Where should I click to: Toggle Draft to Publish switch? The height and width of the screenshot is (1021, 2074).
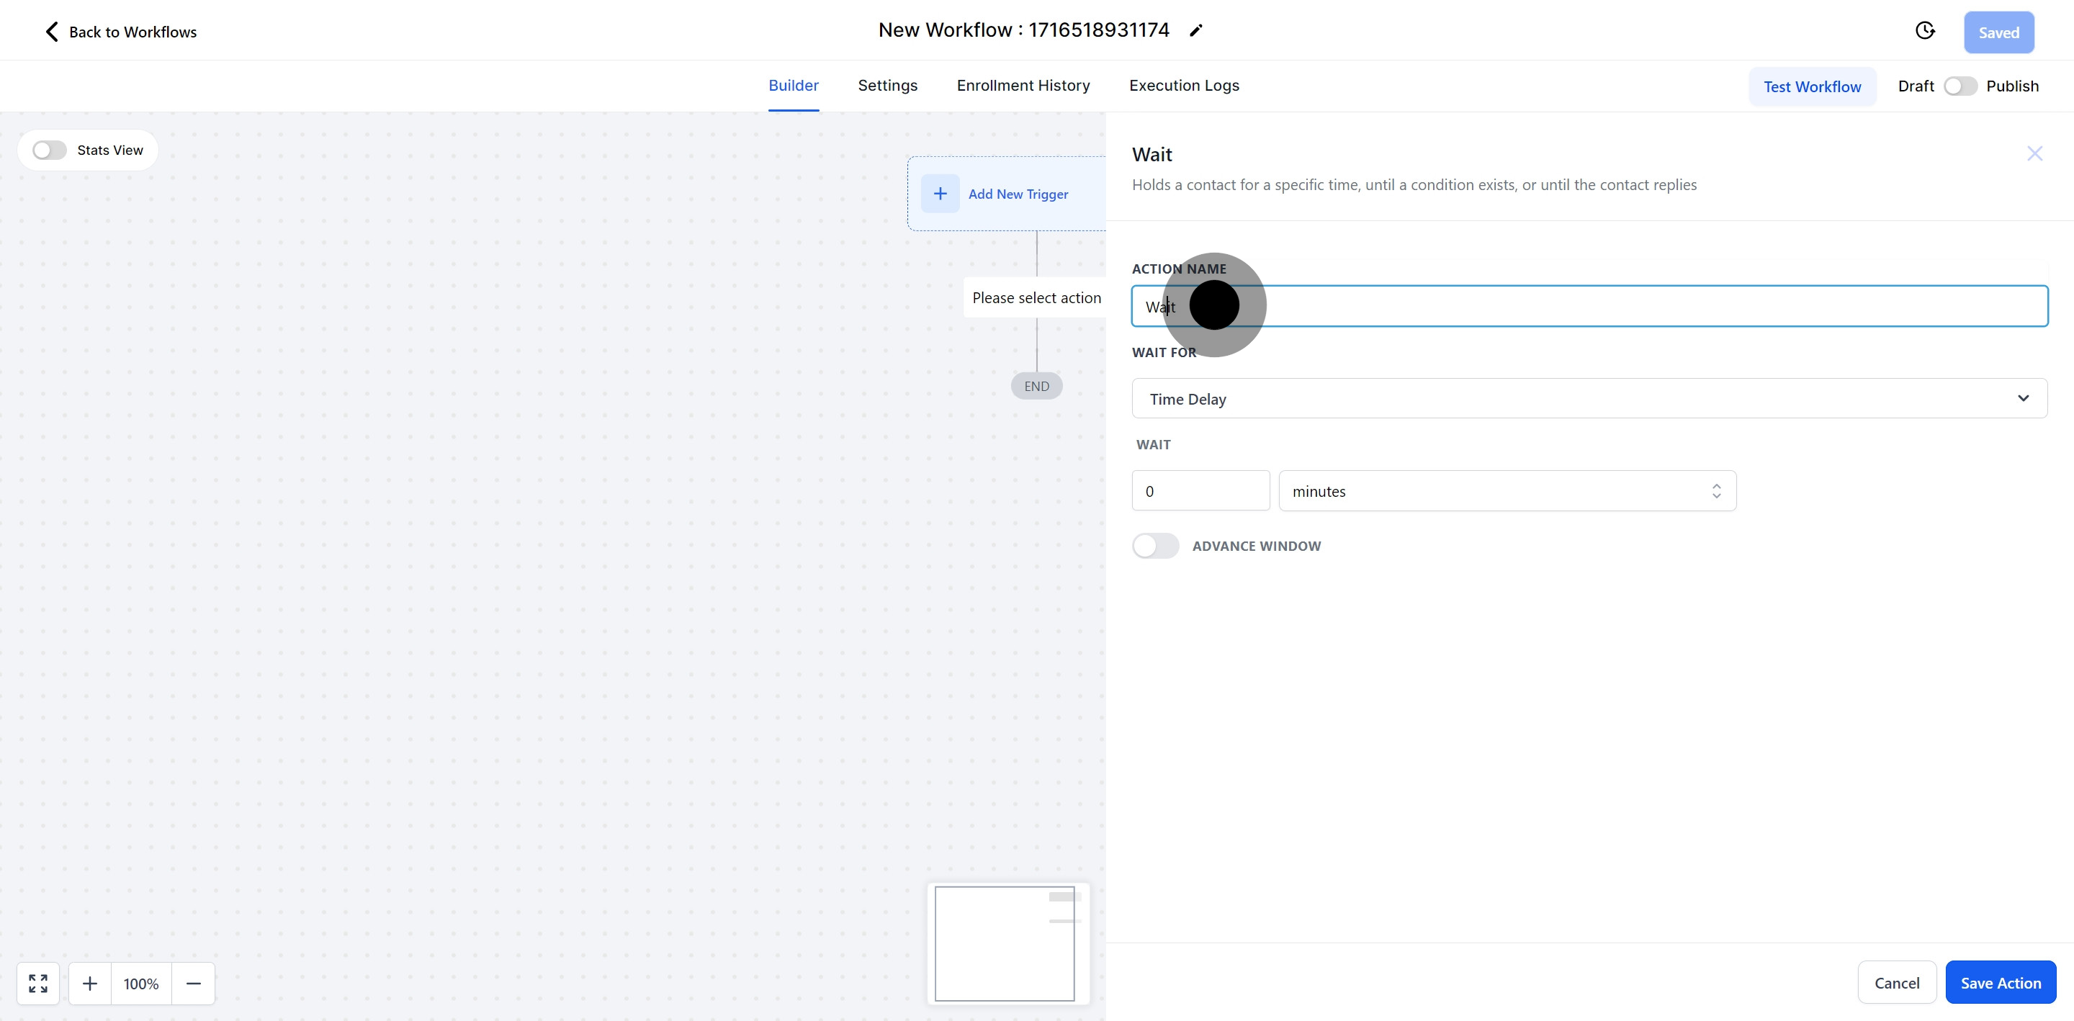[x=1959, y=86]
